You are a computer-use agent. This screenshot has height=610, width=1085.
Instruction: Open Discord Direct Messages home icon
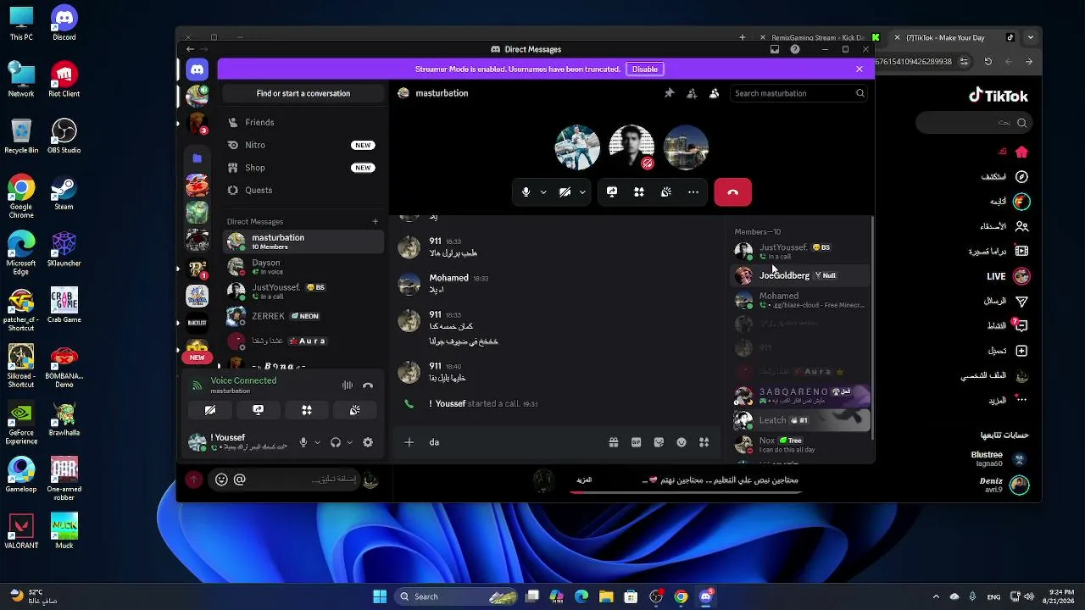[198, 69]
